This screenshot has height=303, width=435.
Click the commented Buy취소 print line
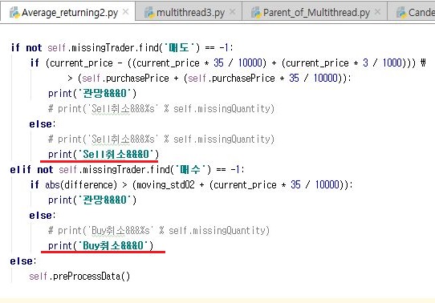coord(159,230)
